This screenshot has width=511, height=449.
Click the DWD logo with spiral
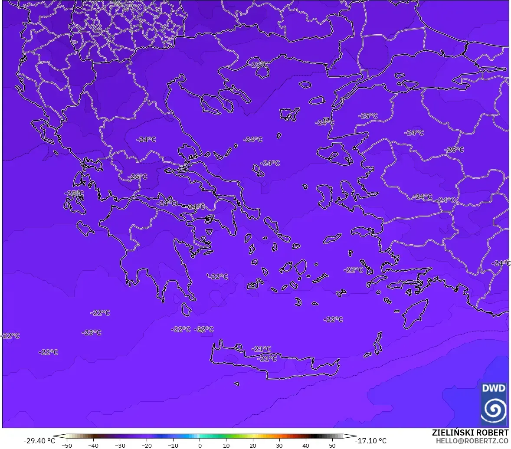tap(493, 404)
